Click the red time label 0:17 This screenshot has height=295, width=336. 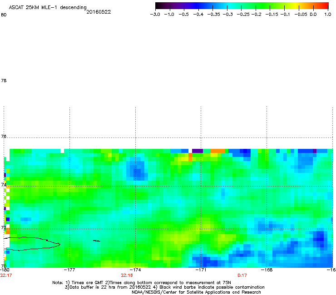pos(242,275)
